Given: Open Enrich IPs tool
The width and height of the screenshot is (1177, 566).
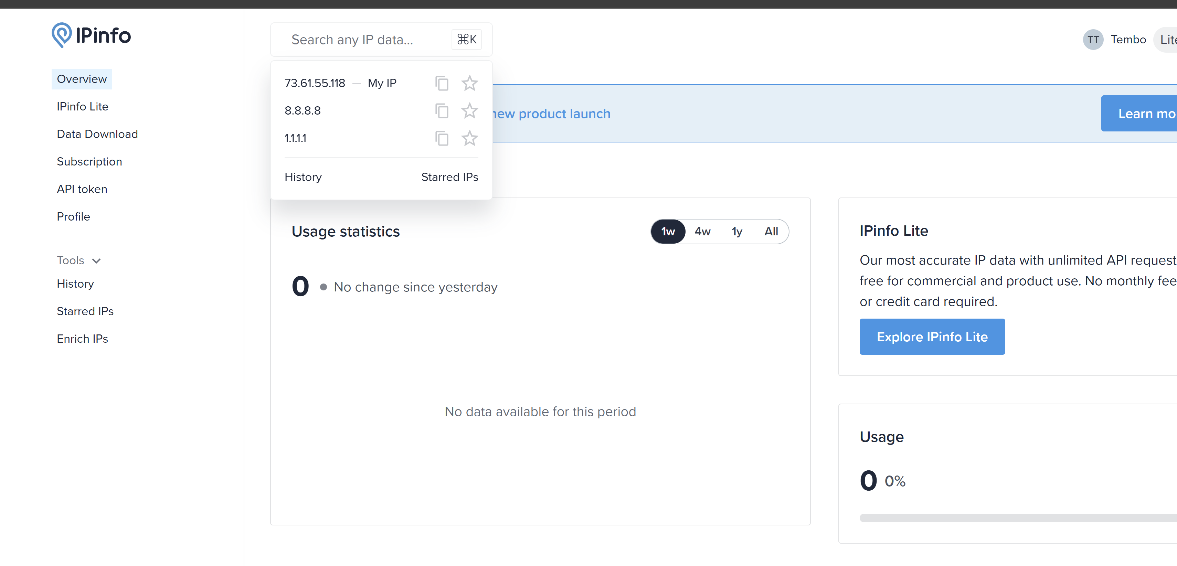Looking at the screenshot, I should pos(82,339).
